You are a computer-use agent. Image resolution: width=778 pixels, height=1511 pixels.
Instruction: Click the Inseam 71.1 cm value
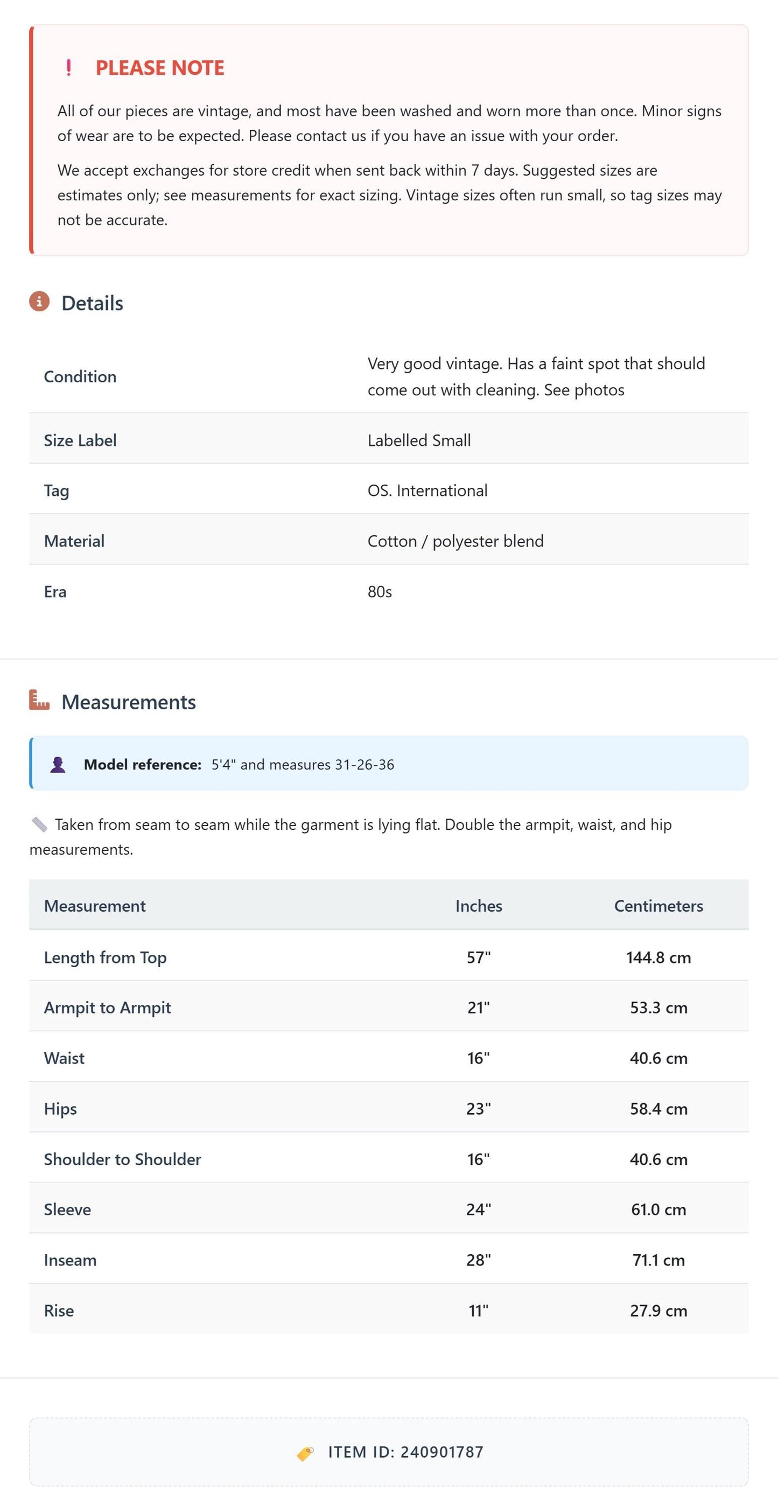click(658, 1260)
